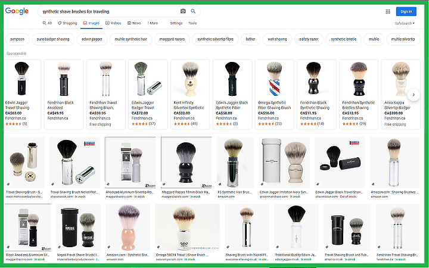
Task: Open Vegan Travel Shave Brush Imperial image
Action: click(x=78, y=228)
